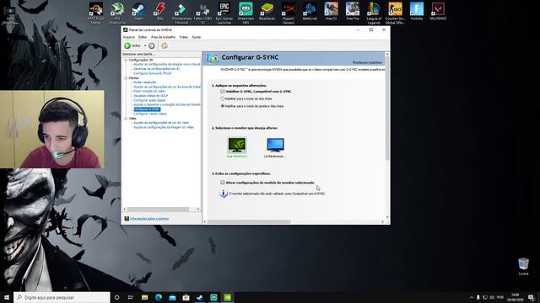Launch Streamlabs OBS desktop shortcut
Image resolution: width=540 pixels, height=303 pixels.
(246, 13)
